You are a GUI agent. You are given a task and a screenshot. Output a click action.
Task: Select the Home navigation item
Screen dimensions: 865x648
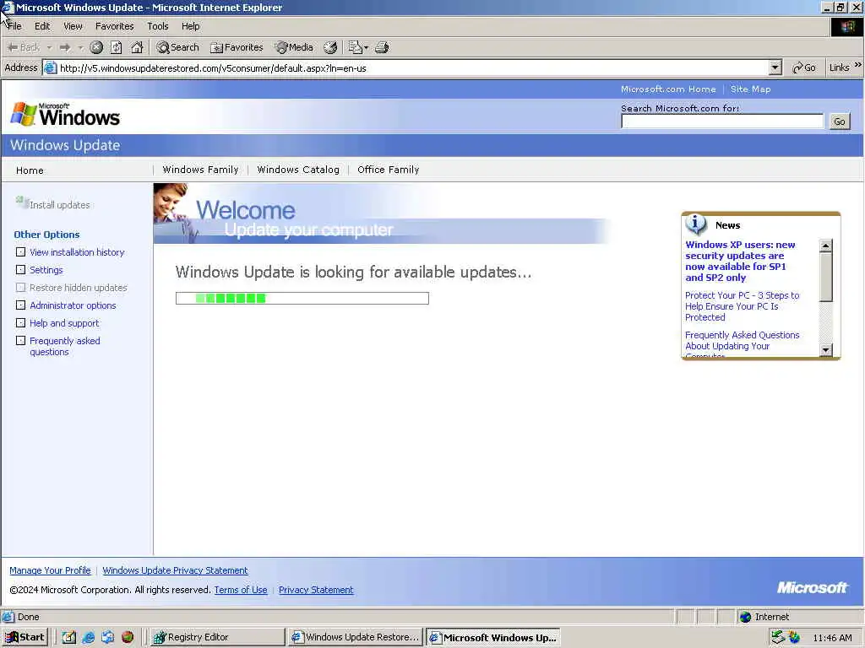[x=30, y=170]
